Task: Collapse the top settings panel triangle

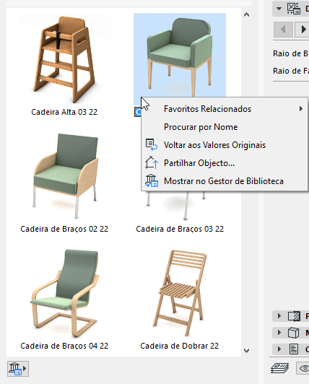Action: coord(279,9)
